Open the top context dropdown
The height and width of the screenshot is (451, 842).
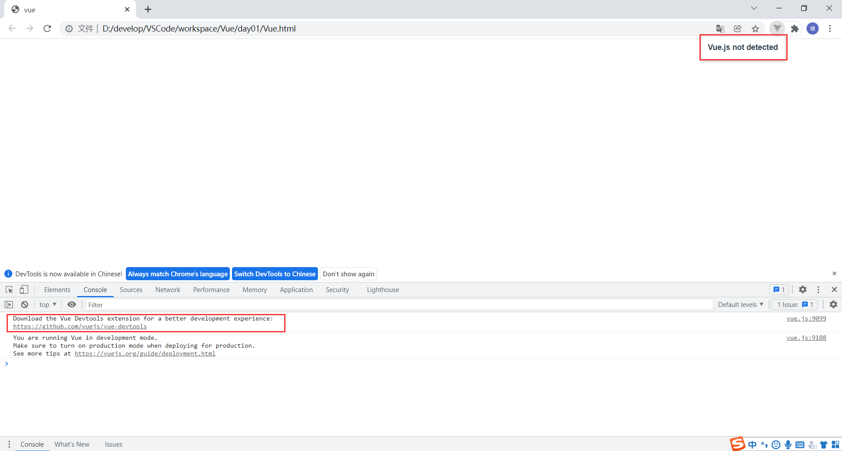[x=48, y=304]
